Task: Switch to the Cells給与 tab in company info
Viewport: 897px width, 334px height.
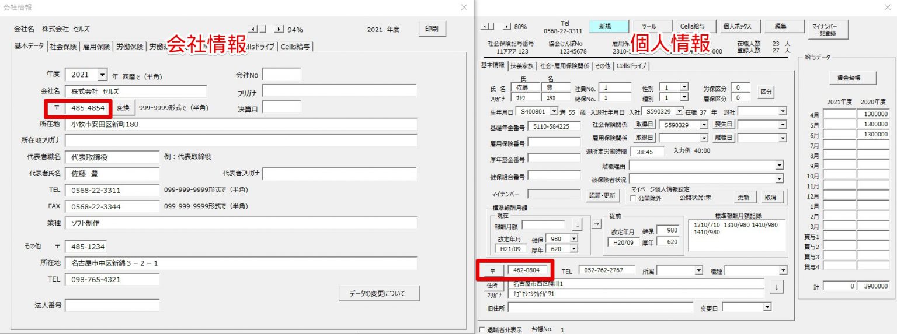Action: (x=295, y=47)
